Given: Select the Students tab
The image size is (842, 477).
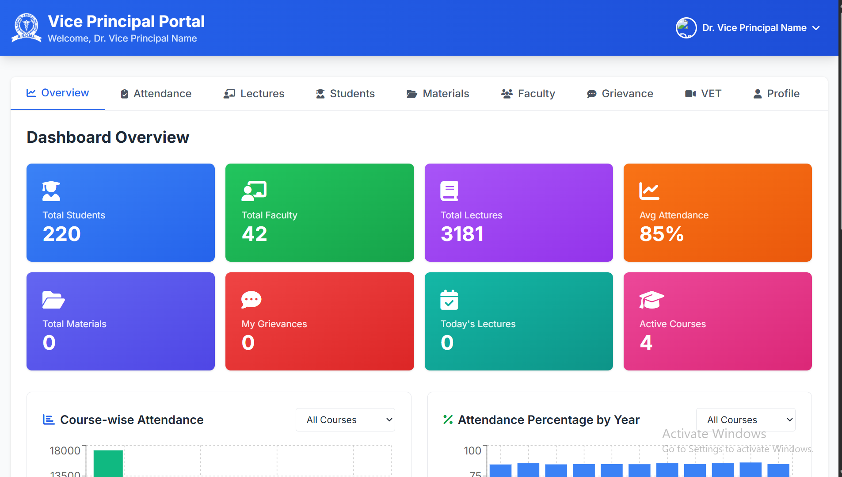Looking at the screenshot, I should [345, 94].
